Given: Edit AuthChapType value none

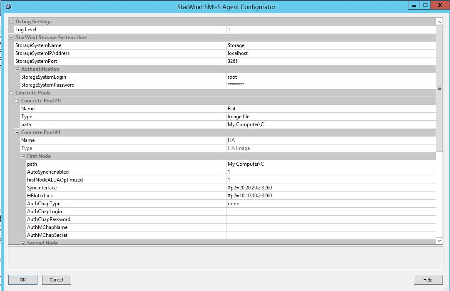Looking at the screenshot, I should tap(331, 204).
